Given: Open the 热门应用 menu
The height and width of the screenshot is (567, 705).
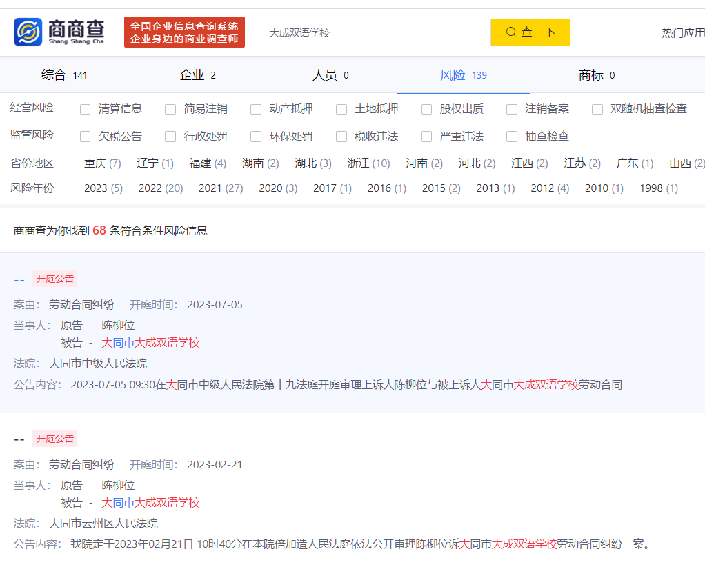Looking at the screenshot, I should tap(683, 32).
